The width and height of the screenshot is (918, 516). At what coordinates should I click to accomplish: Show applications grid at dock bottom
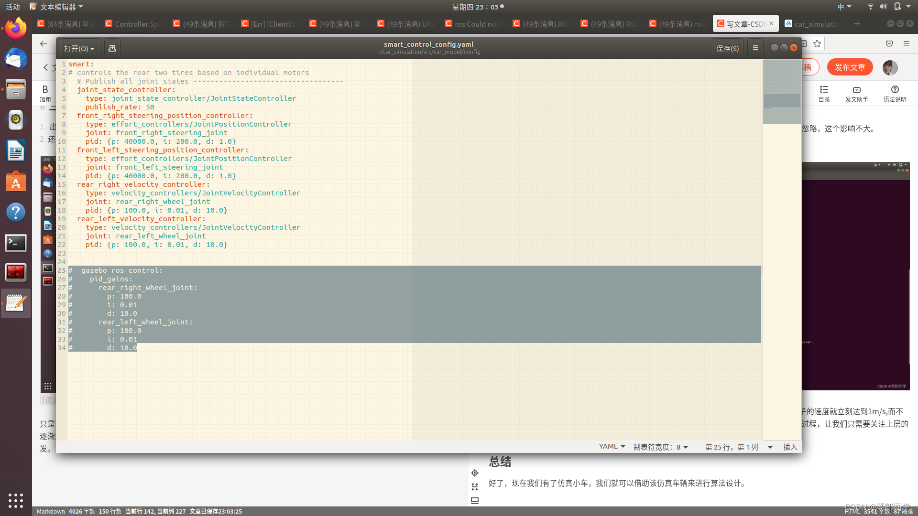point(16,500)
